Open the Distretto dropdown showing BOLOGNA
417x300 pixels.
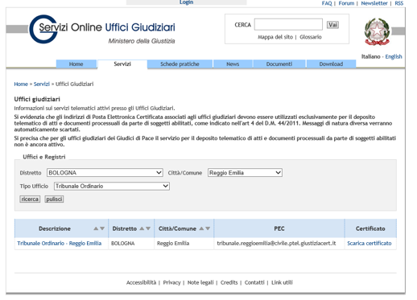click(105, 173)
